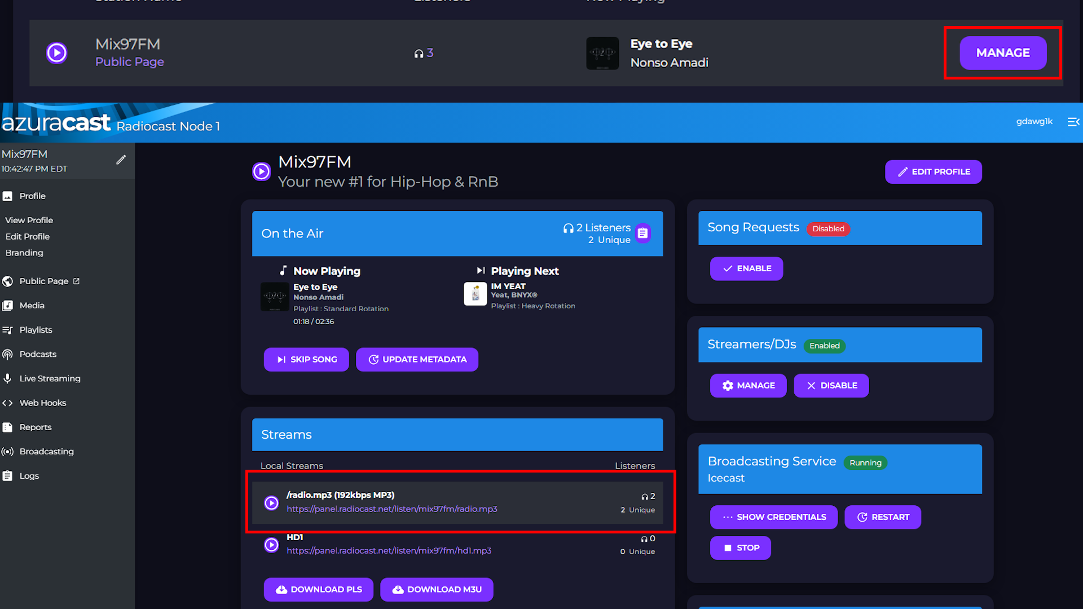Click the Media music-library icon in the sidebar
The height and width of the screenshot is (609, 1083).
7,306
